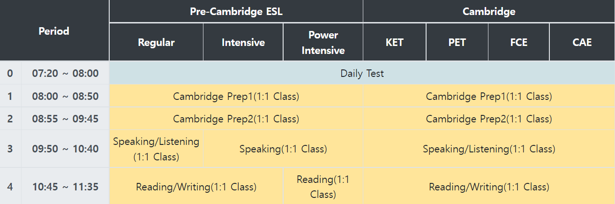Select the FCE column header
Screen dimensions: 615x204
[518, 42]
